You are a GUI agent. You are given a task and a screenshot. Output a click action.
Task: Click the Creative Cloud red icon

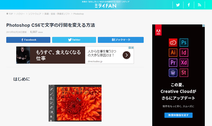click(173, 42)
